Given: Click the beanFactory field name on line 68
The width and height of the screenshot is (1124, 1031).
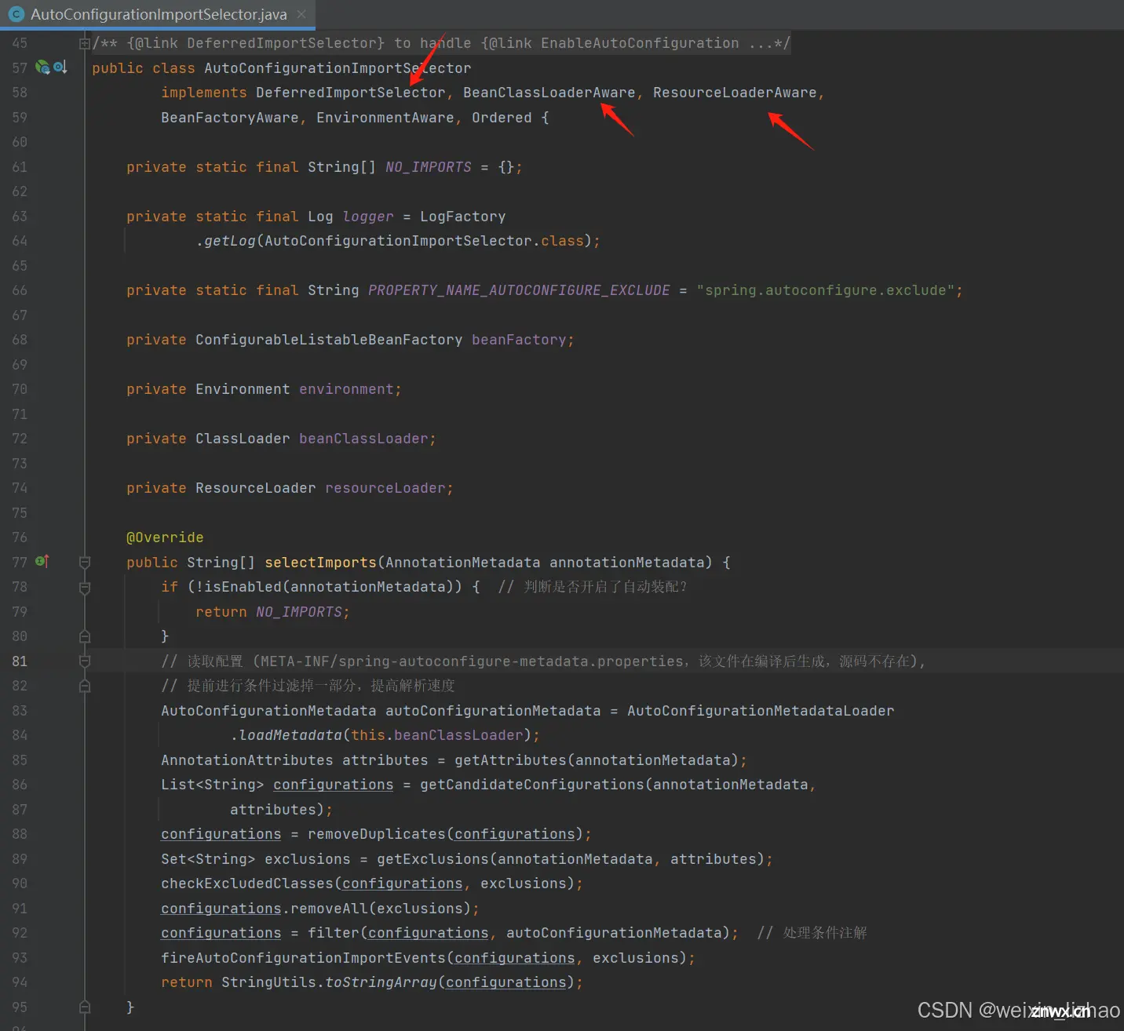Looking at the screenshot, I should pyautogui.click(x=519, y=340).
